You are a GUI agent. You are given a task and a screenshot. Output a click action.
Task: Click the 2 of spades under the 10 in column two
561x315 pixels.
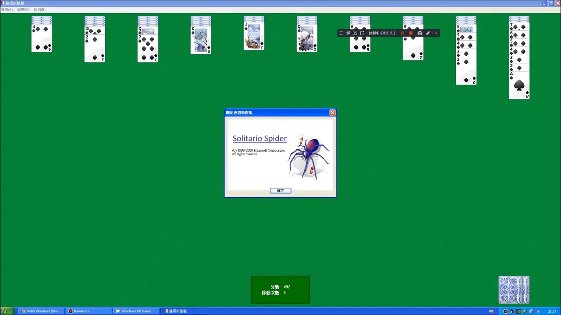point(95,48)
